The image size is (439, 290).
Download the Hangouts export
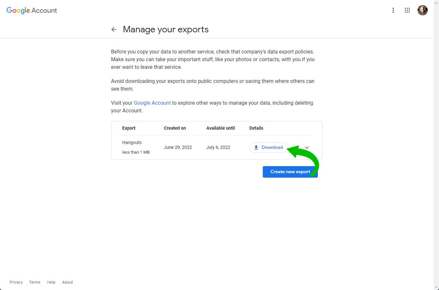[x=268, y=147]
